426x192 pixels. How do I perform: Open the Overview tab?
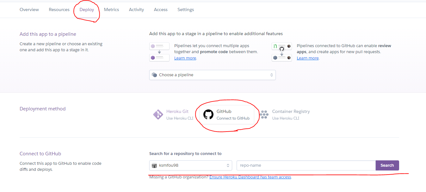click(29, 10)
